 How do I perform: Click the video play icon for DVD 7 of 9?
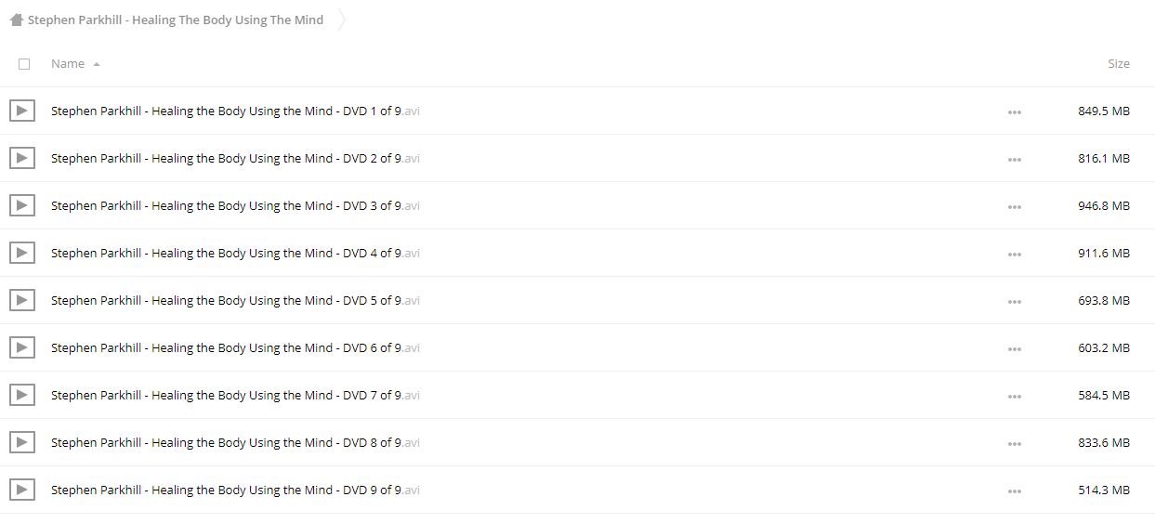point(22,395)
